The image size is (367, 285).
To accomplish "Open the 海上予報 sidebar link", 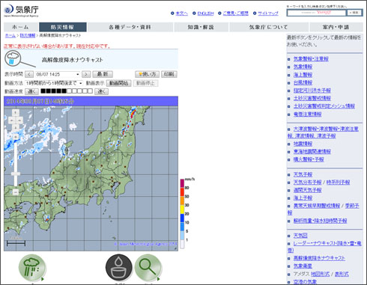I will pos(303,198).
